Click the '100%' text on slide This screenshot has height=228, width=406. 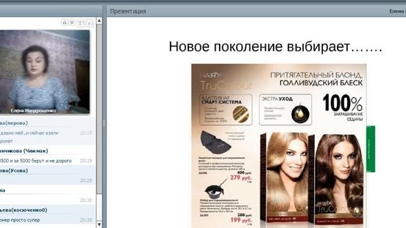coord(343,103)
